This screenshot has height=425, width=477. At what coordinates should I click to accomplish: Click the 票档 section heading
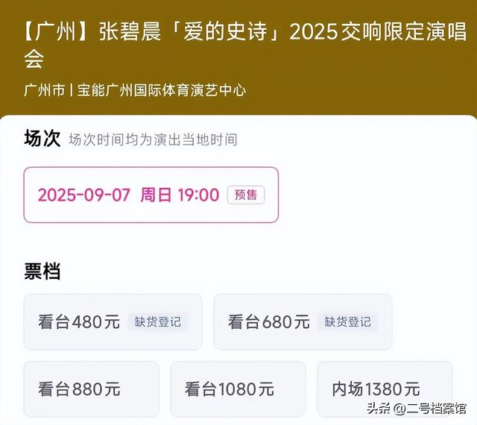[42, 271]
